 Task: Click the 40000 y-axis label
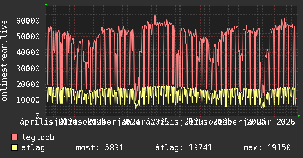tap(28, 52)
